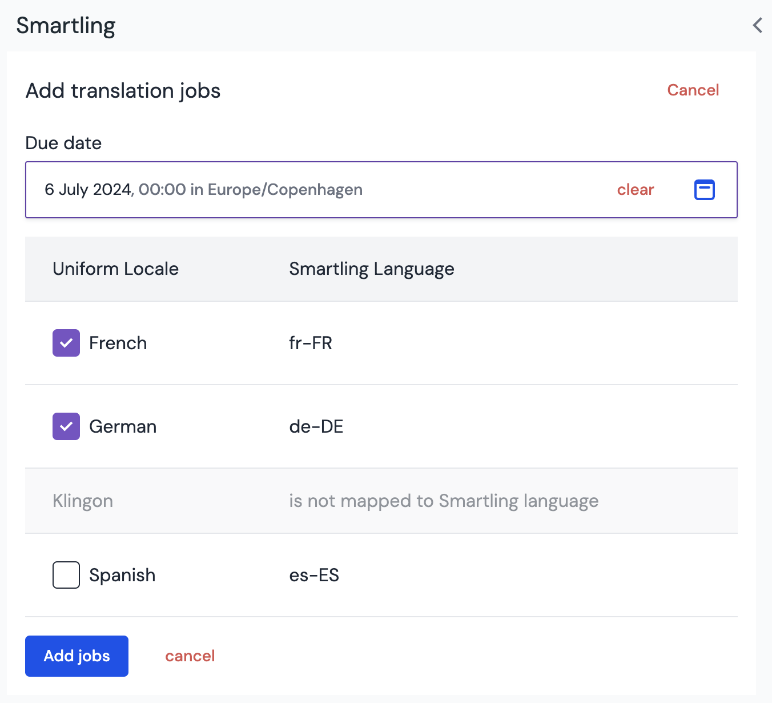Click the French label

coord(118,343)
